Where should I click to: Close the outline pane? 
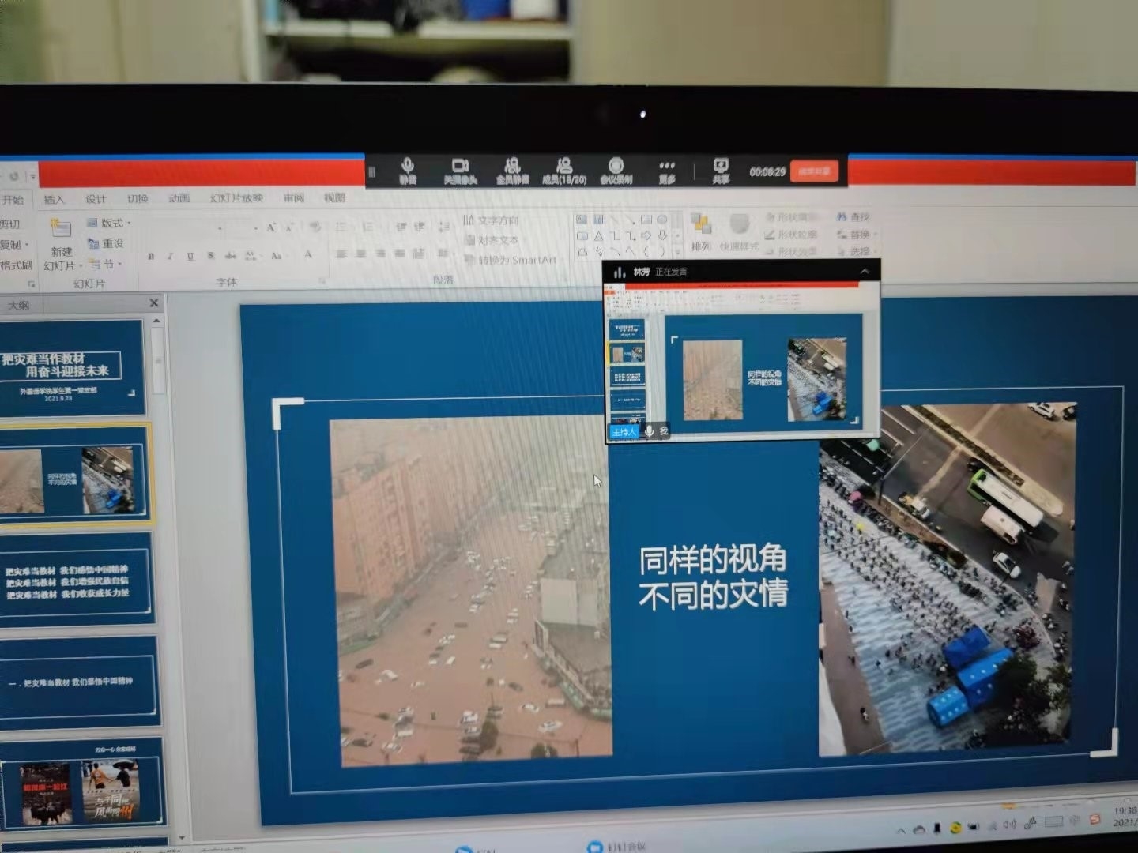(154, 303)
